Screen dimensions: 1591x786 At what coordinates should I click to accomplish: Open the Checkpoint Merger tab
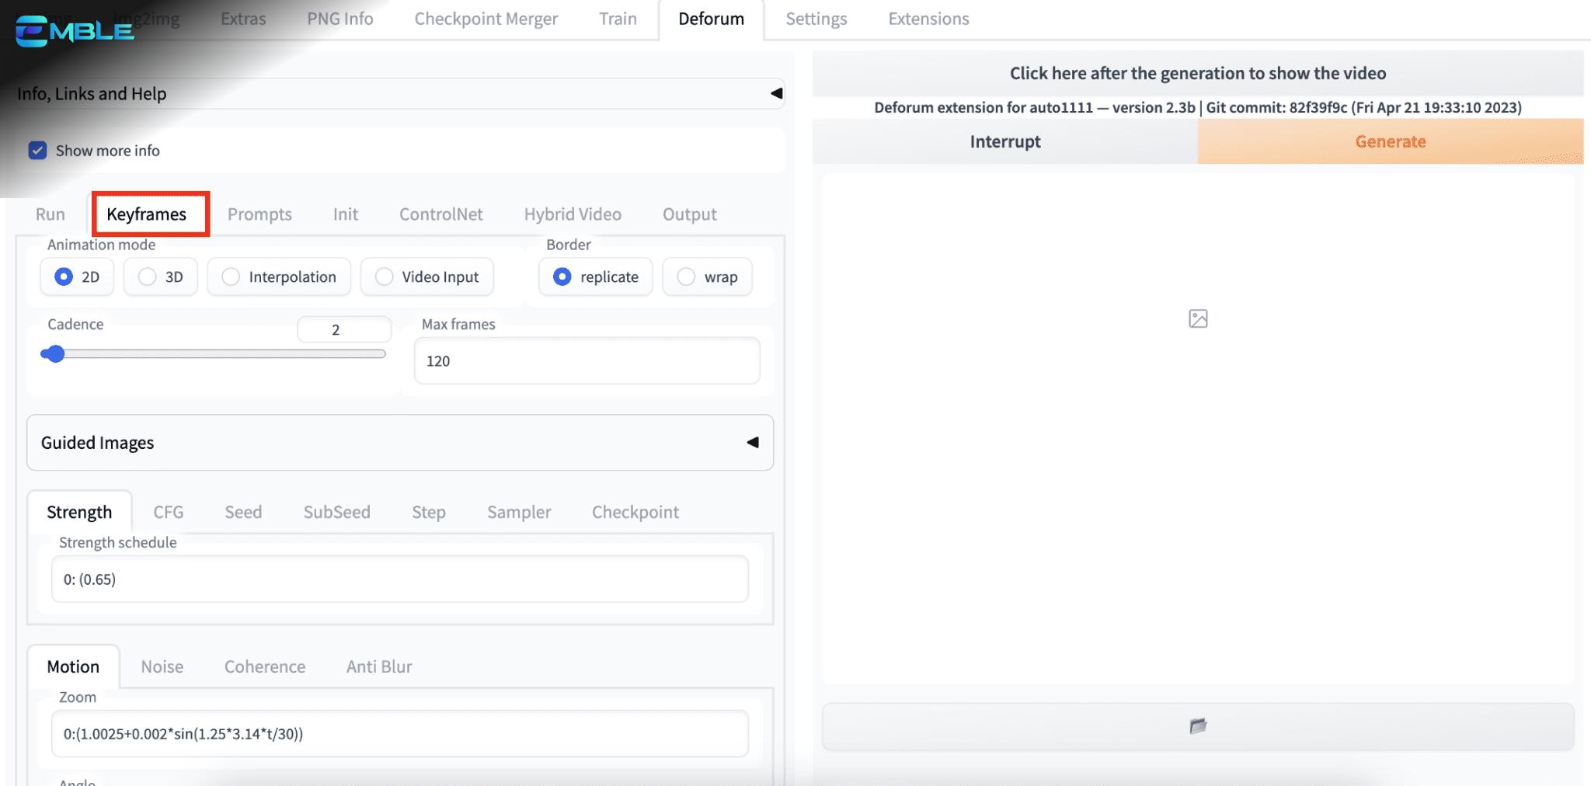(x=486, y=19)
